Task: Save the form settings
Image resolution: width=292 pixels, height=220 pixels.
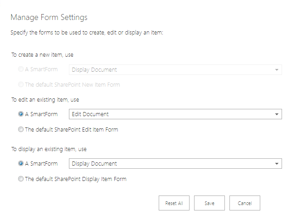Action: pyautogui.click(x=209, y=203)
